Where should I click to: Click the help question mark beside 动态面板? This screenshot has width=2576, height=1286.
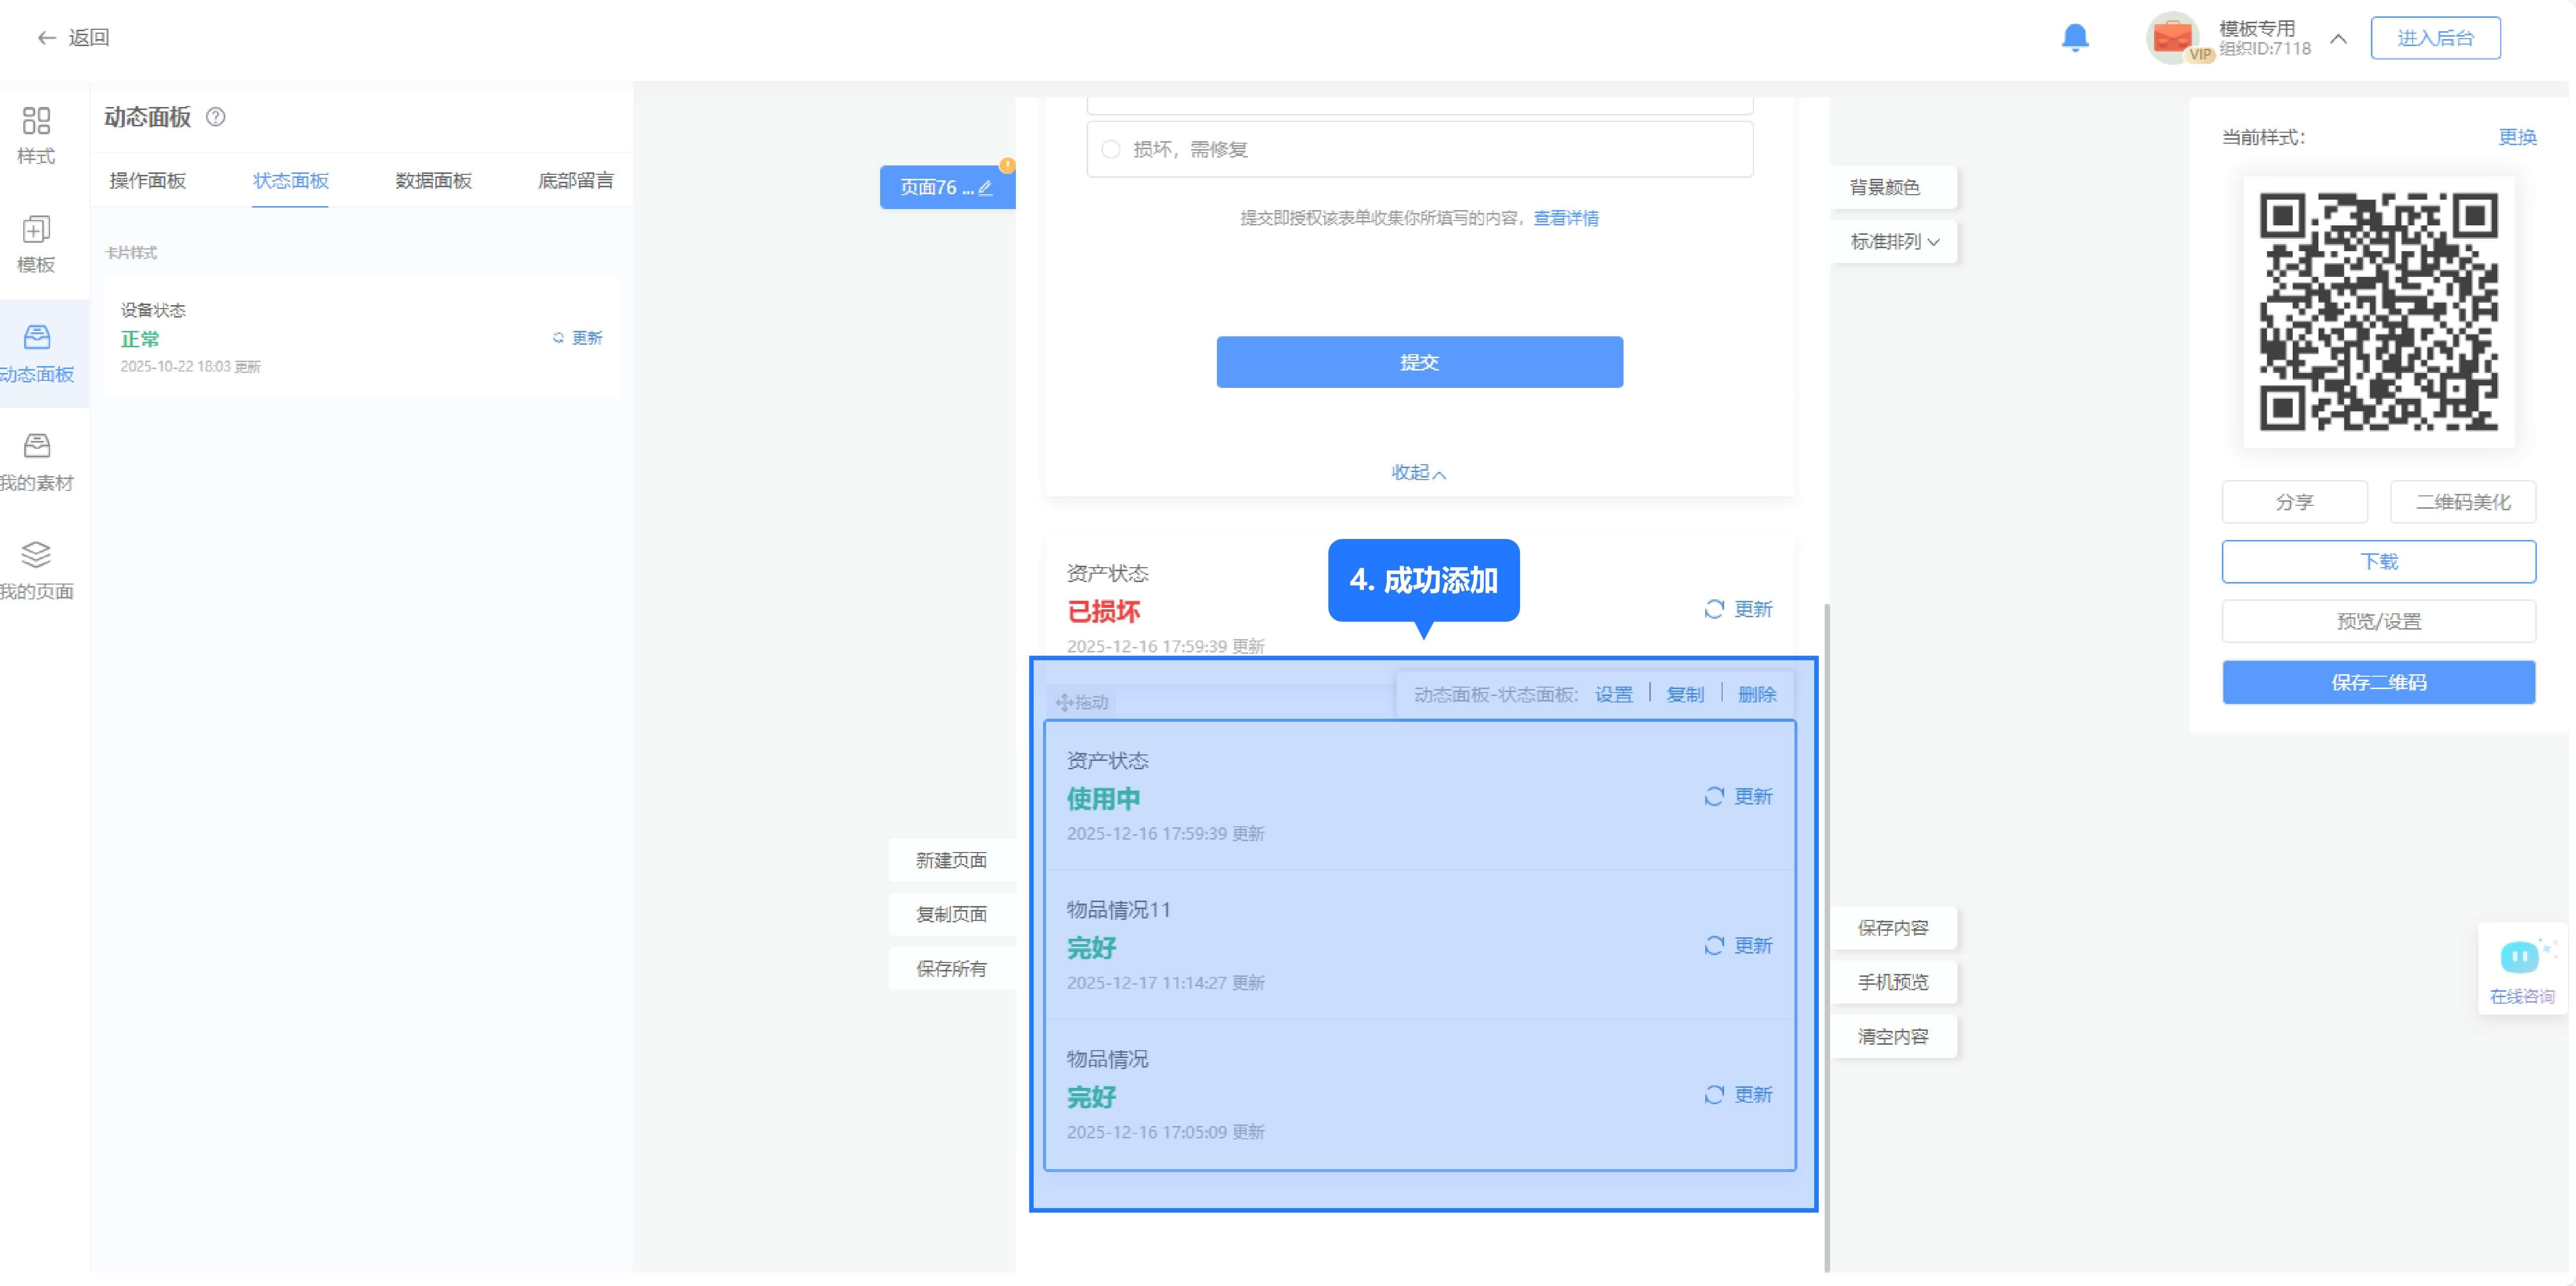pyautogui.click(x=215, y=117)
